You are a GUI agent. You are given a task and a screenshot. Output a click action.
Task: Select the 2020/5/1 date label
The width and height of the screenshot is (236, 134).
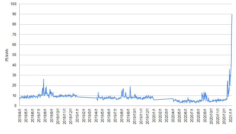[x=179, y=115]
